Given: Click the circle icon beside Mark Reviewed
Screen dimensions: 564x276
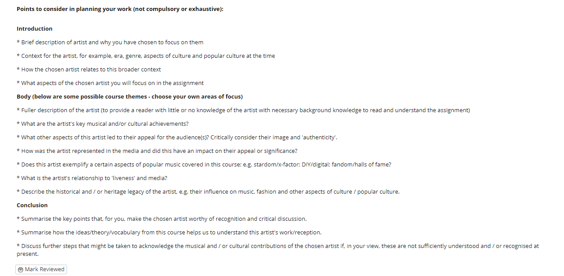Looking at the screenshot, I should click(21, 269).
